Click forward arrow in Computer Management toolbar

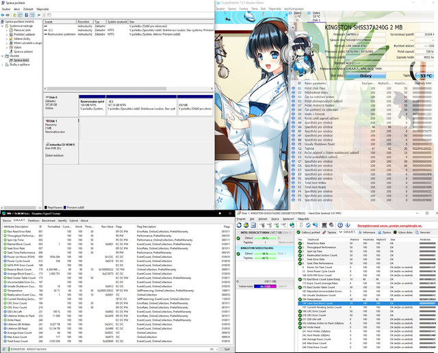point(8,15)
